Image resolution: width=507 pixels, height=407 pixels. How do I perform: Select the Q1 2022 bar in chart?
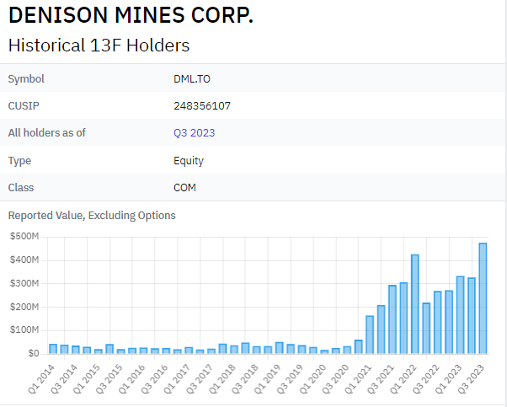[x=415, y=304]
